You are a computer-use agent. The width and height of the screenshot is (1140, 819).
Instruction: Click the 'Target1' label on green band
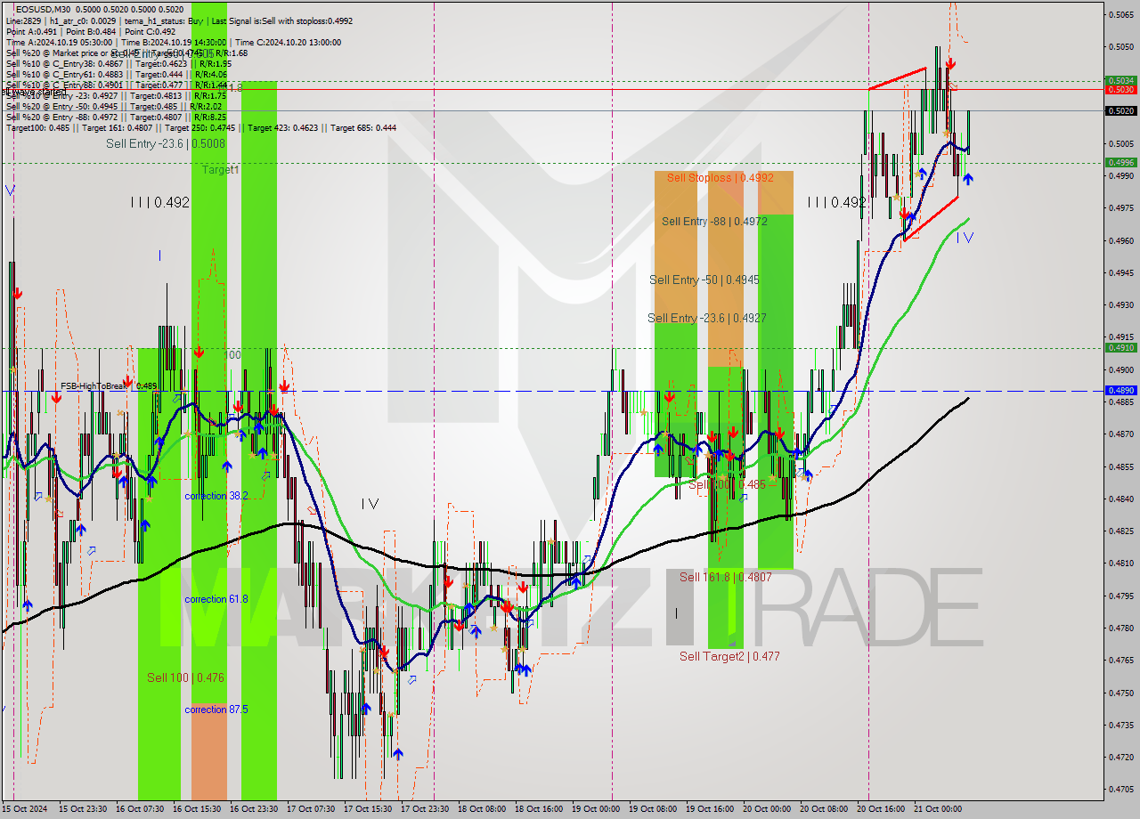pyautogui.click(x=220, y=169)
